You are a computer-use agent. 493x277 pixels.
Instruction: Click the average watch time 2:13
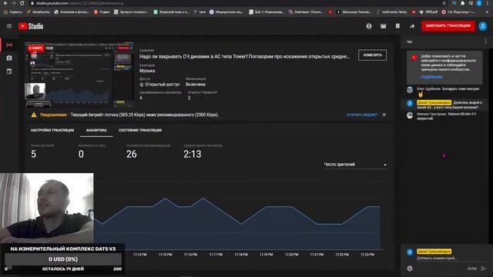192,154
